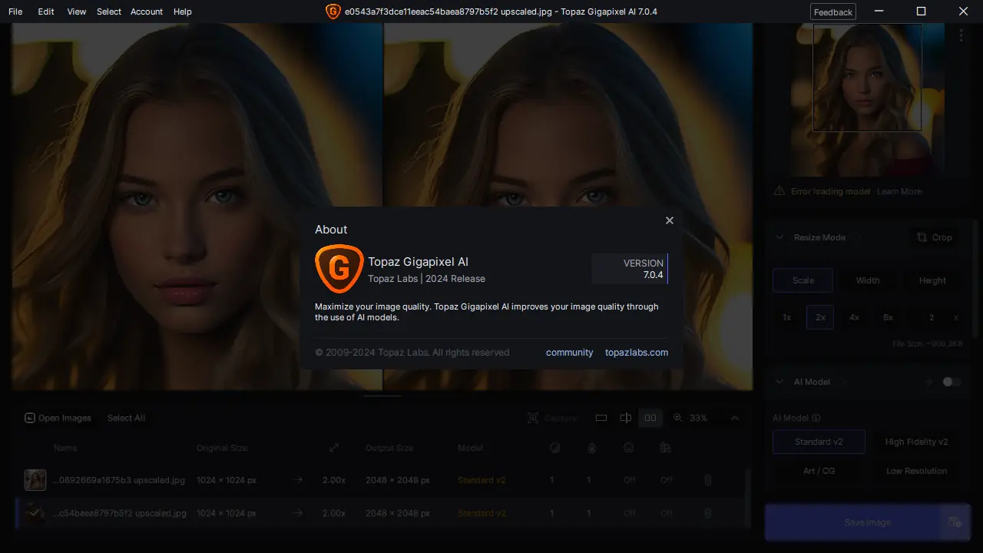Viewport: 983px width, 553px height.
Task: Click the 33% zoom level value
Action: coord(698,418)
